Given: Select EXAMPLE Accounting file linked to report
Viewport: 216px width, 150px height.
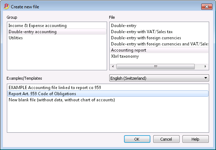Looking at the screenshot, I should point(108,88).
